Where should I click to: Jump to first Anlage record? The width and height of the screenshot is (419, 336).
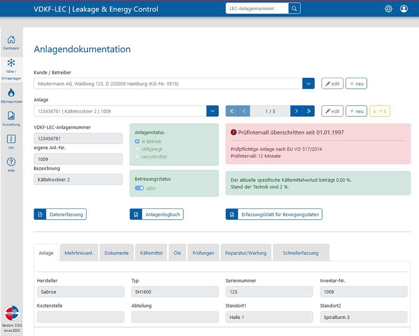(x=232, y=111)
